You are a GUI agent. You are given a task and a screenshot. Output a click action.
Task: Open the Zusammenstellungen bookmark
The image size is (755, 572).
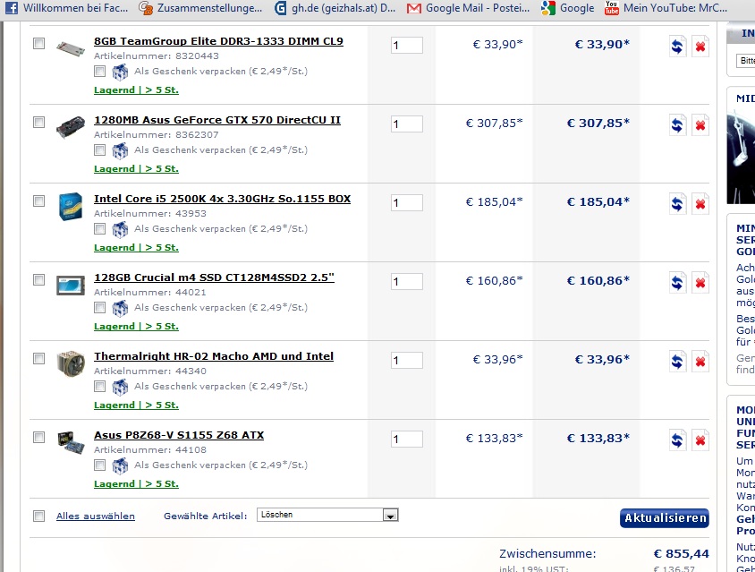click(200, 8)
